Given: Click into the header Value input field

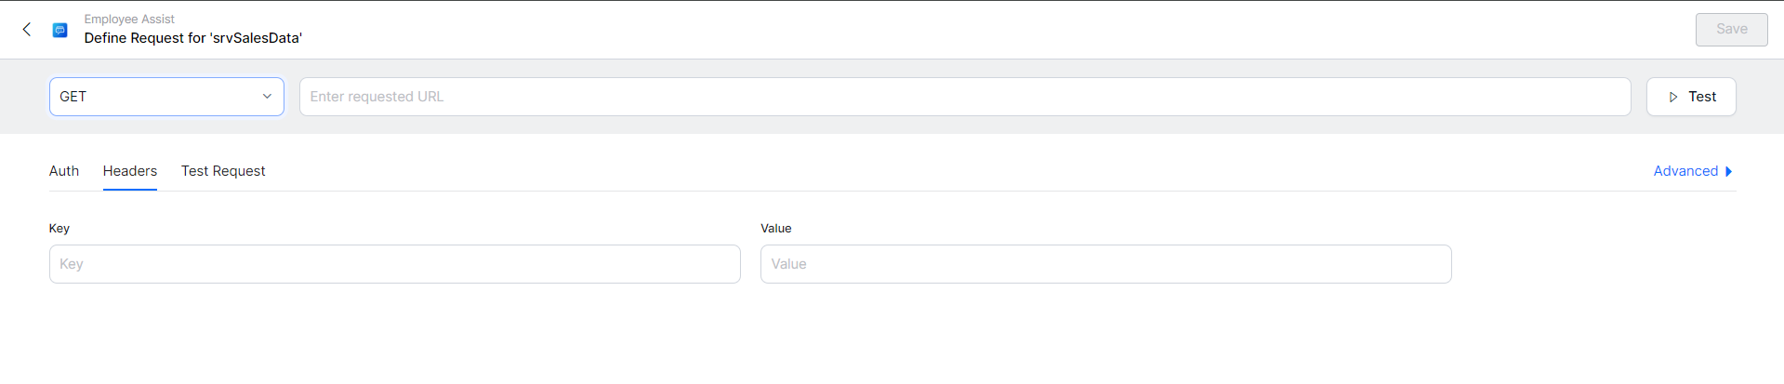Looking at the screenshot, I should point(1105,264).
